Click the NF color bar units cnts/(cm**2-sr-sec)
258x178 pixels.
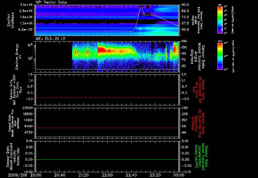(233, 20)
